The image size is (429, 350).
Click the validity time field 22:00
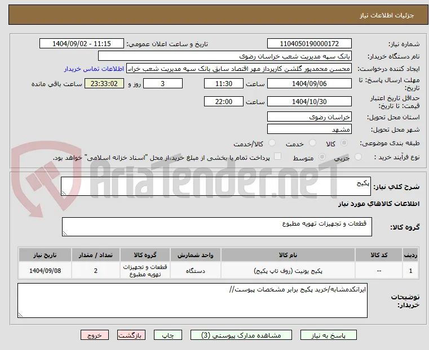pyautogui.click(x=224, y=101)
